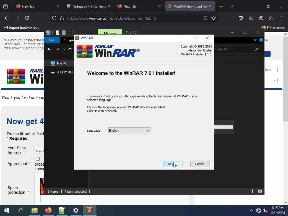This screenshot has height=216, width=288.
Task: Switch Explorer to large icons view
Action: (260, 191)
